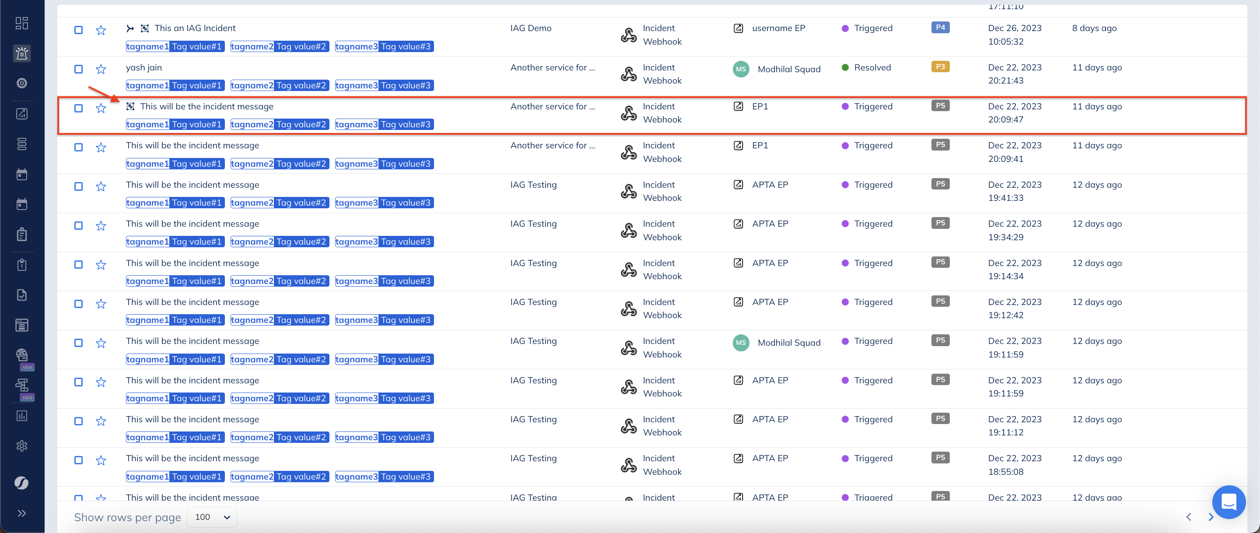Open the dashboard grid icon in sidebar
1260x533 pixels.
21,23
